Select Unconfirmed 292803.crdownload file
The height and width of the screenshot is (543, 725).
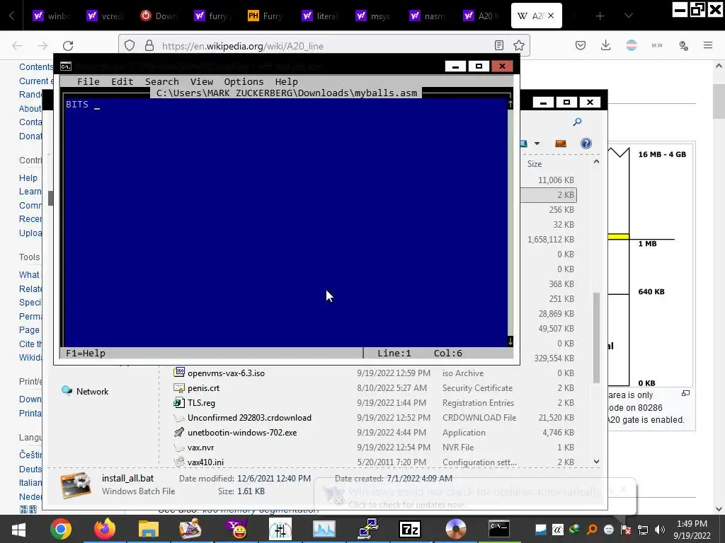(249, 418)
